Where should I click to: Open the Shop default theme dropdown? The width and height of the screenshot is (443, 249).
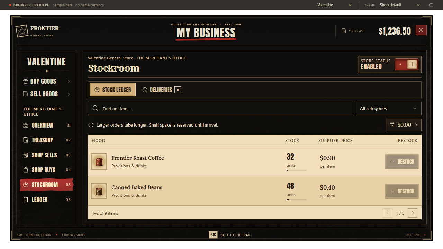400,5
